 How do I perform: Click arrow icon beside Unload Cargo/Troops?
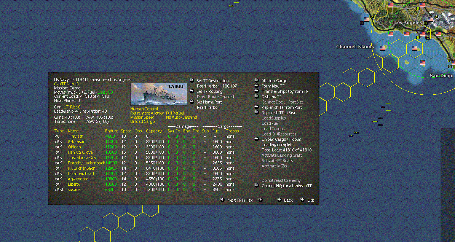coord(257,139)
